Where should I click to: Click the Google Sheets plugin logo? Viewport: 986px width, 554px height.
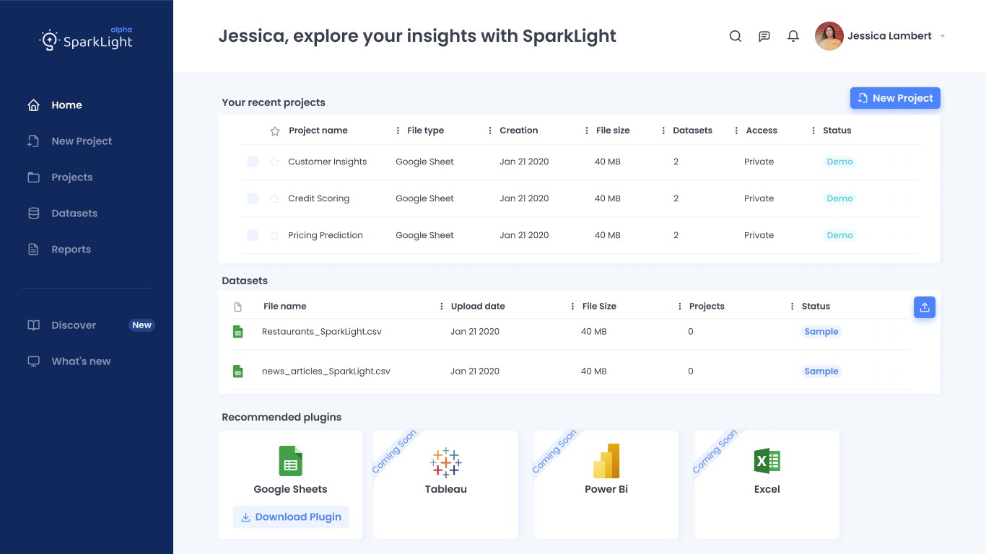[x=291, y=461]
